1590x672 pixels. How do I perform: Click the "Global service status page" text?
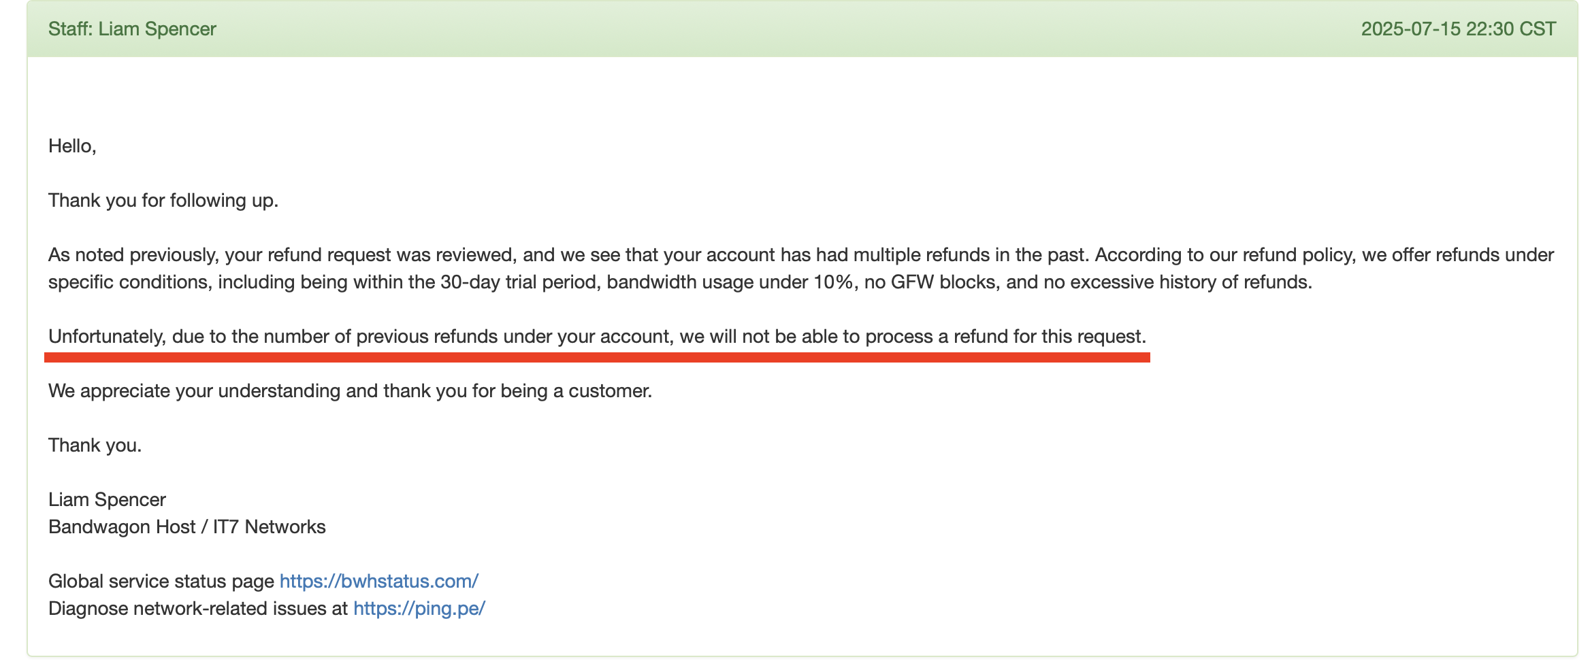point(161,581)
